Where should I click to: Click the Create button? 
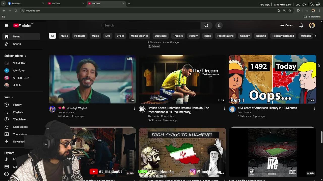[287, 25]
